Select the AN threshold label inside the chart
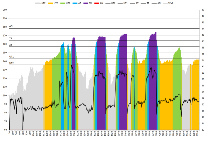Screen dimensions: 207x143 point(11,26)
